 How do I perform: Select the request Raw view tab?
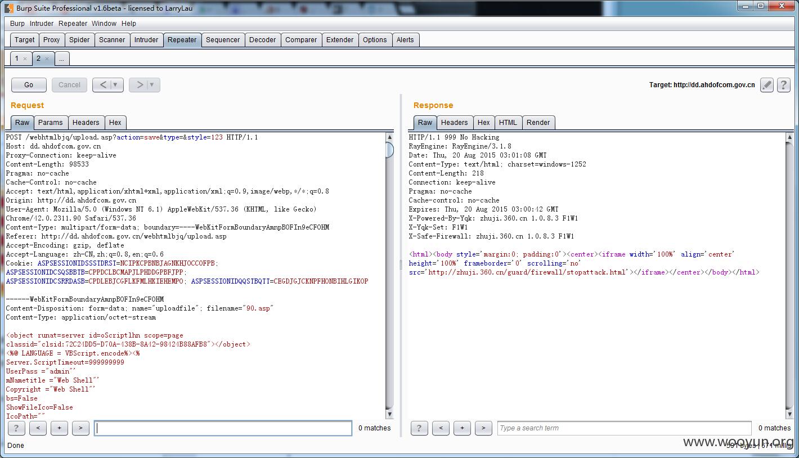[x=23, y=123]
